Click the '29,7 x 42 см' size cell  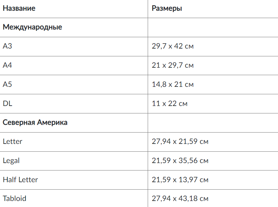[x=173, y=46]
